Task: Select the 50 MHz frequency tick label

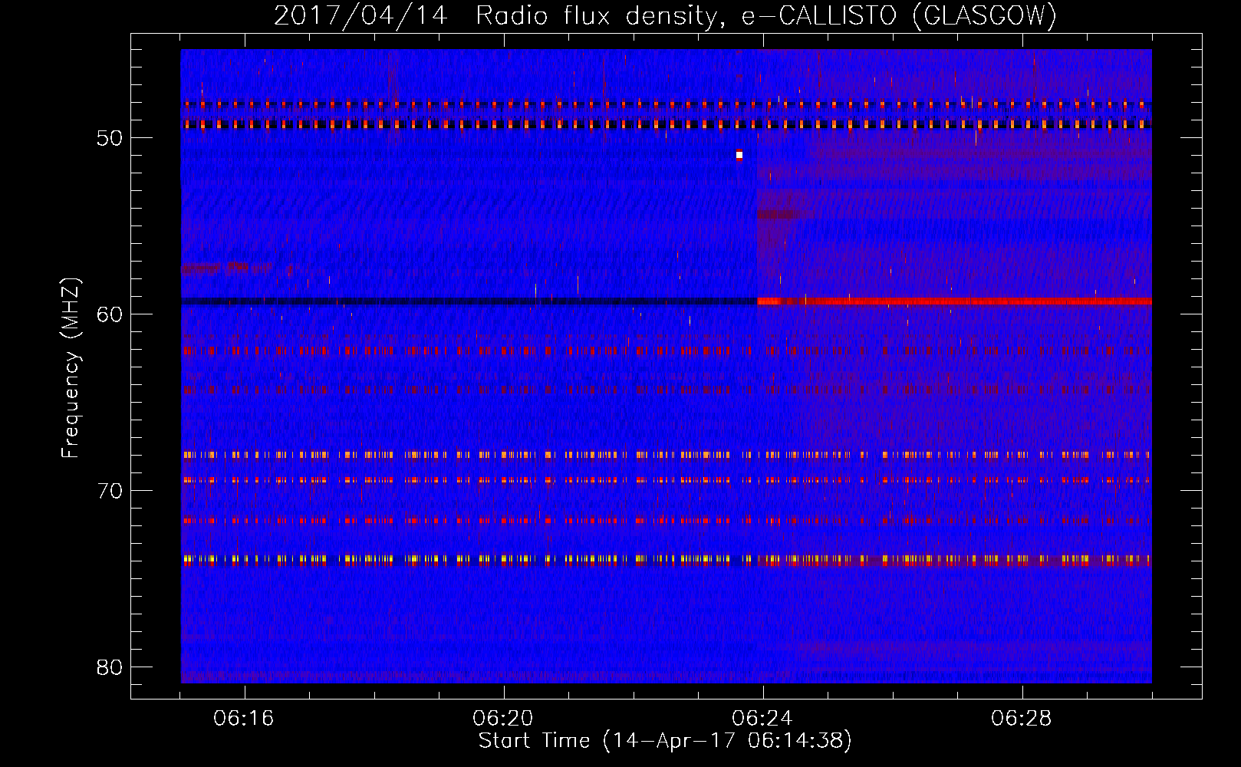Action: point(110,138)
